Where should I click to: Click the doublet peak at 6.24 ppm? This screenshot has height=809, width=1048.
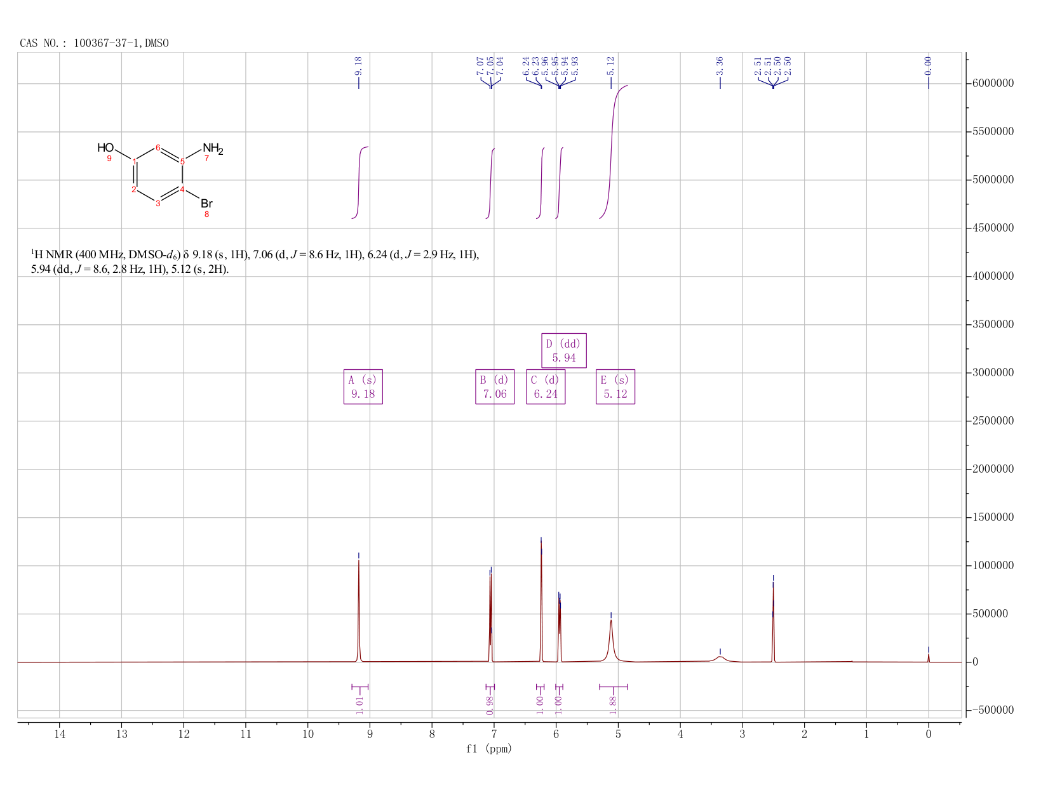541,602
